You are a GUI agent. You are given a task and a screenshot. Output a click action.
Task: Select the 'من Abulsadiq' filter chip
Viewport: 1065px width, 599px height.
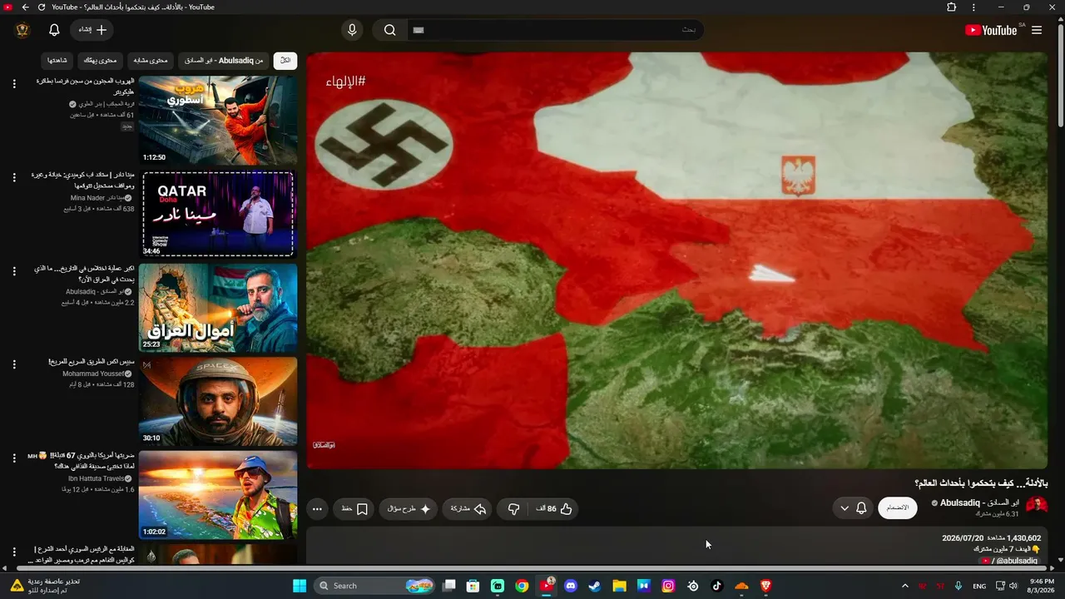pos(223,61)
